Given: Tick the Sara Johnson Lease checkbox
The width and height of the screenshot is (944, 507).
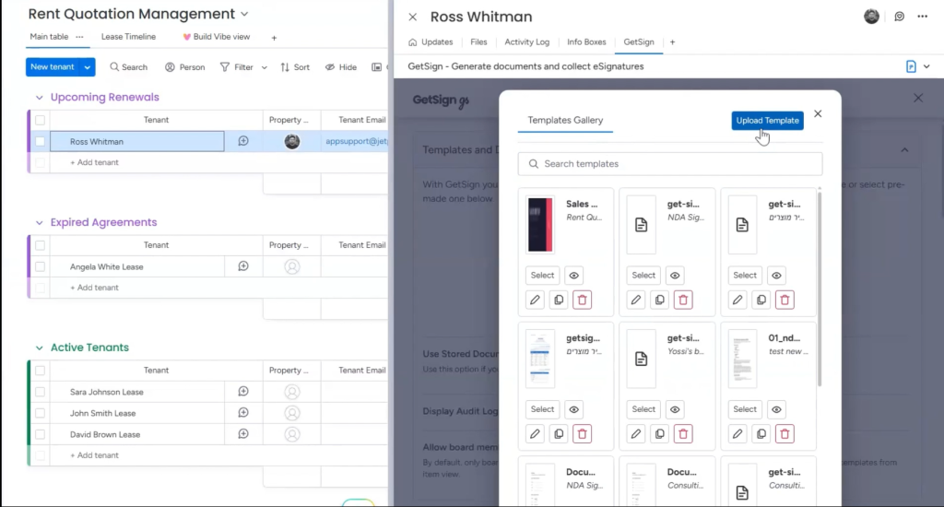Looking at the screenshot, I should click(40, 392).
